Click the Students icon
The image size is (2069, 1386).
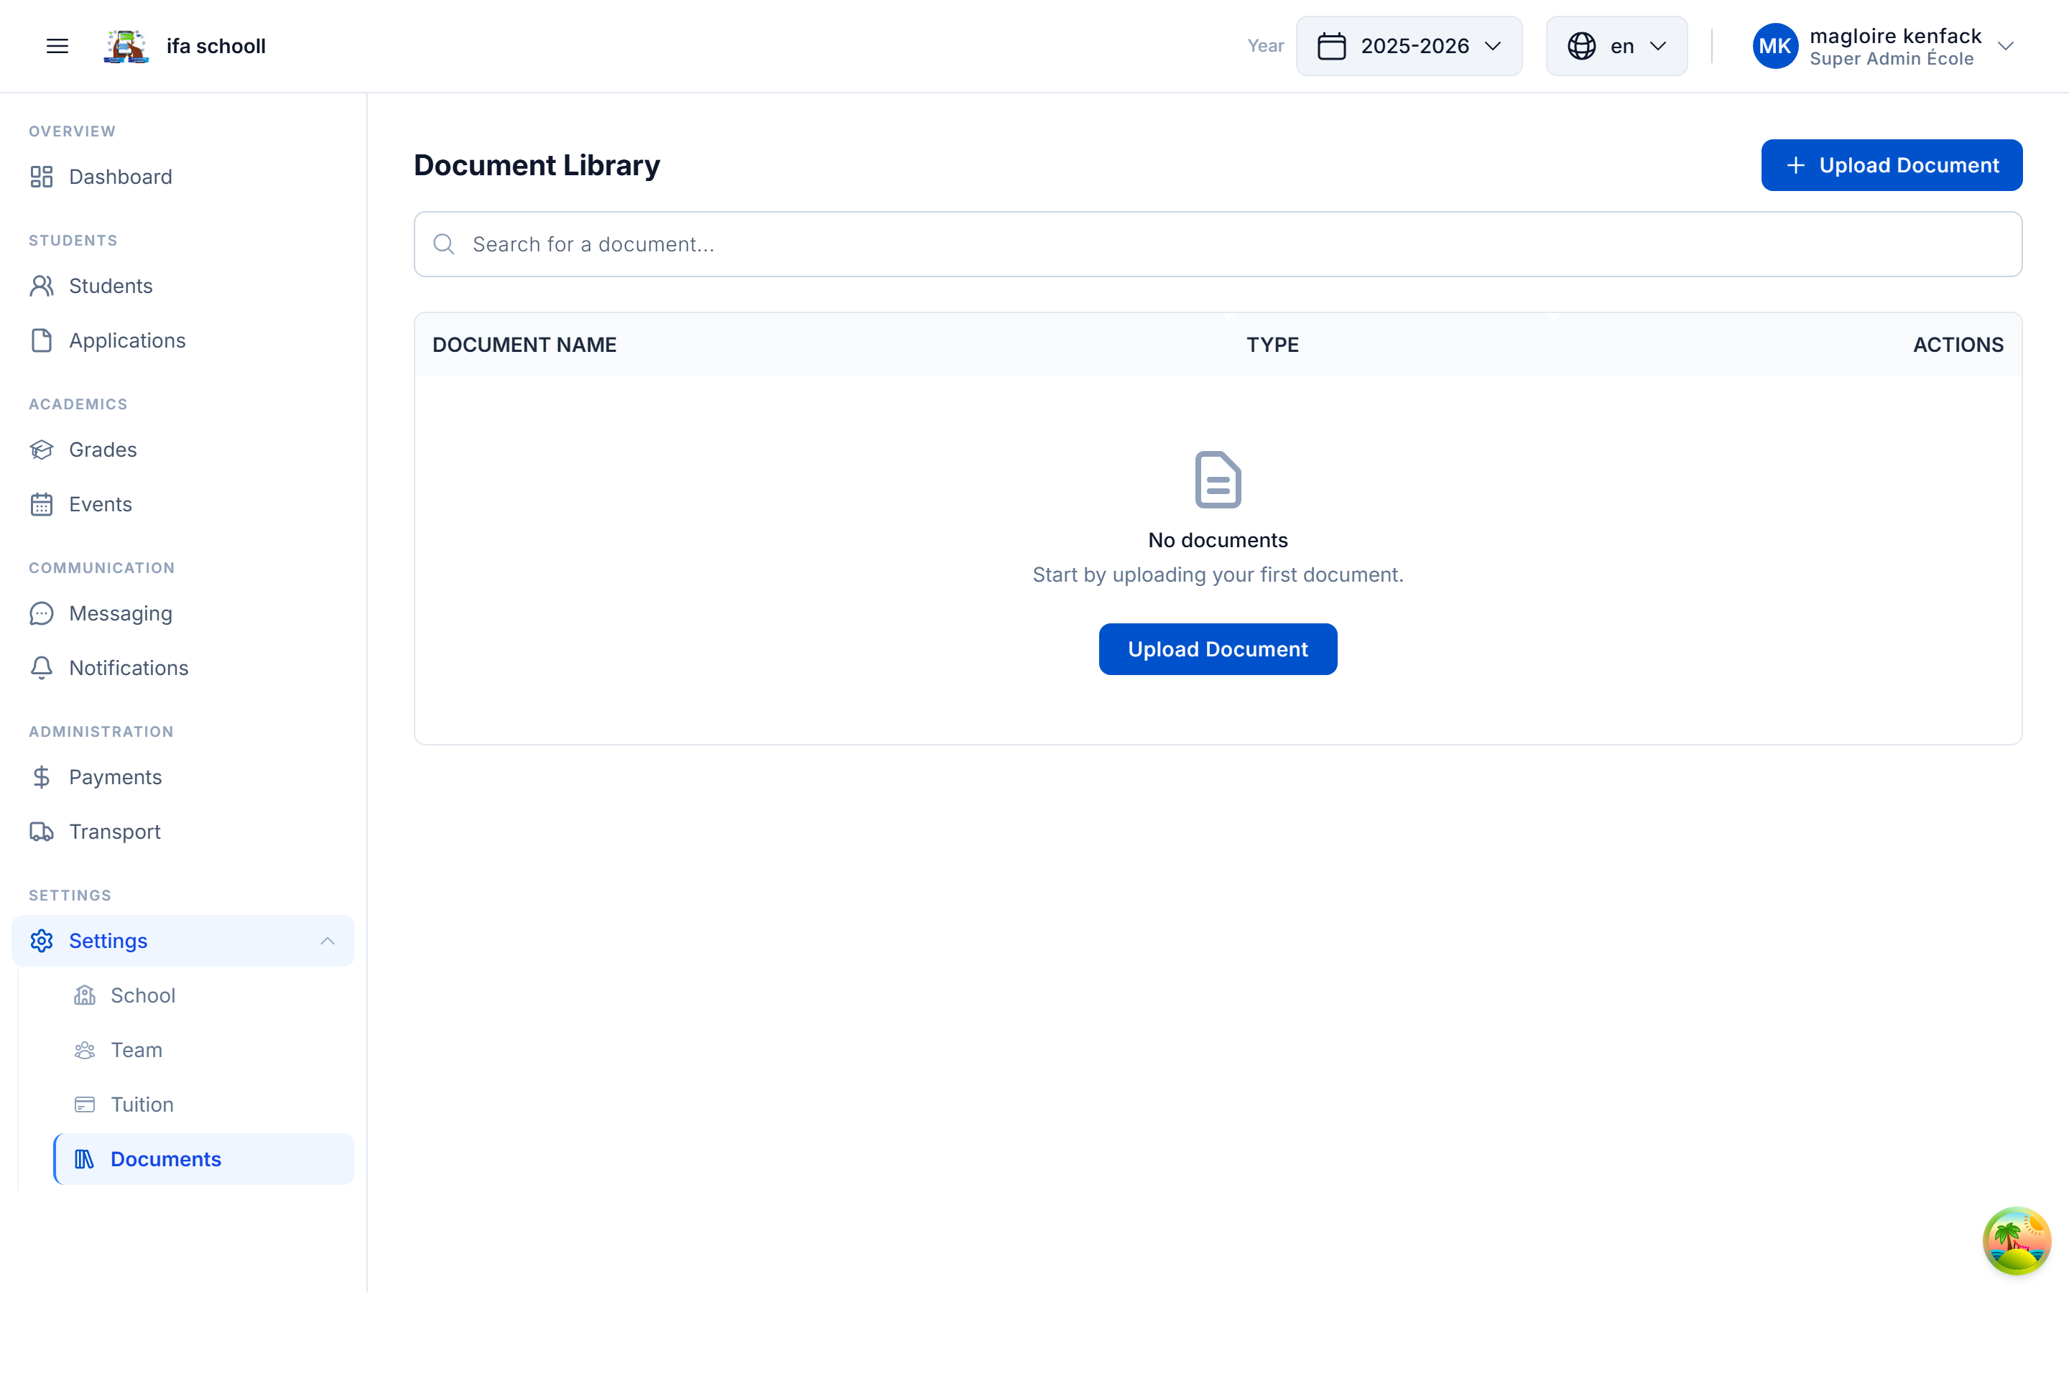pyautogui.click(x=42, y=286)
